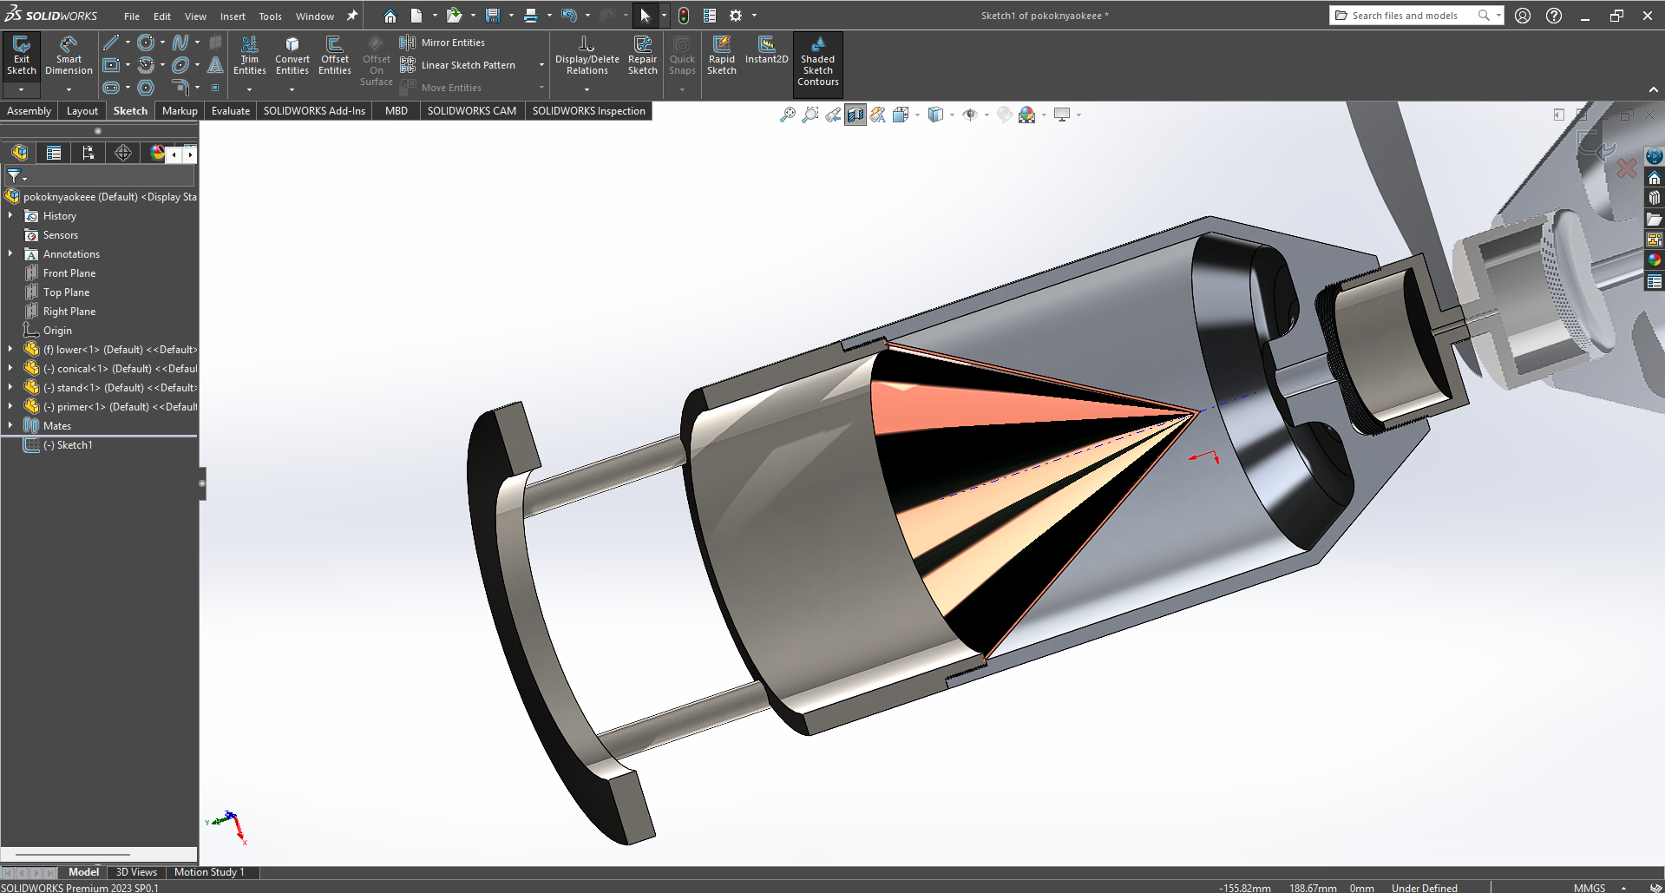Expand the History folder

(10, 216)
